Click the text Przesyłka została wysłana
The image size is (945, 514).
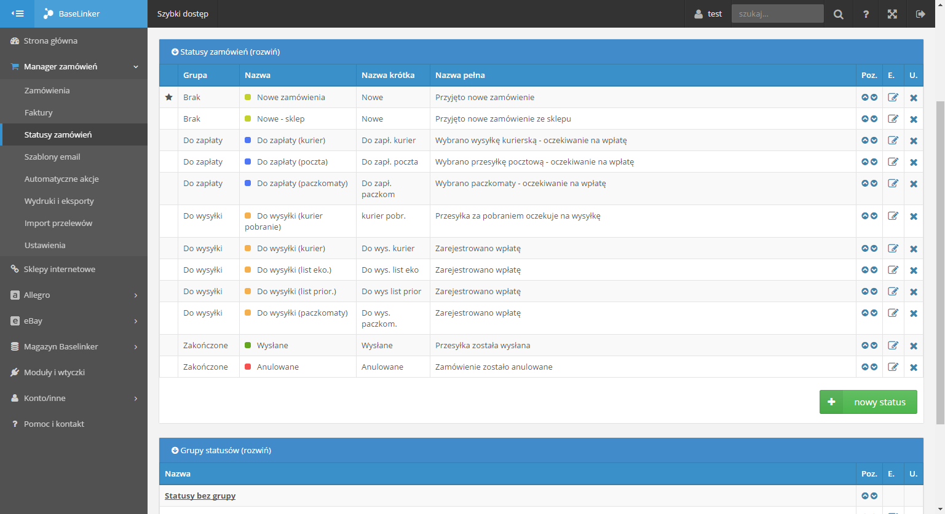[483, 345]
